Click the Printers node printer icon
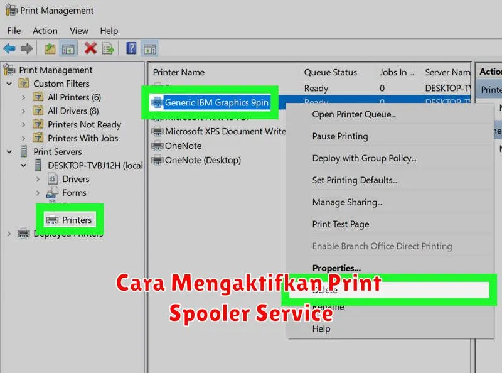 52,220
